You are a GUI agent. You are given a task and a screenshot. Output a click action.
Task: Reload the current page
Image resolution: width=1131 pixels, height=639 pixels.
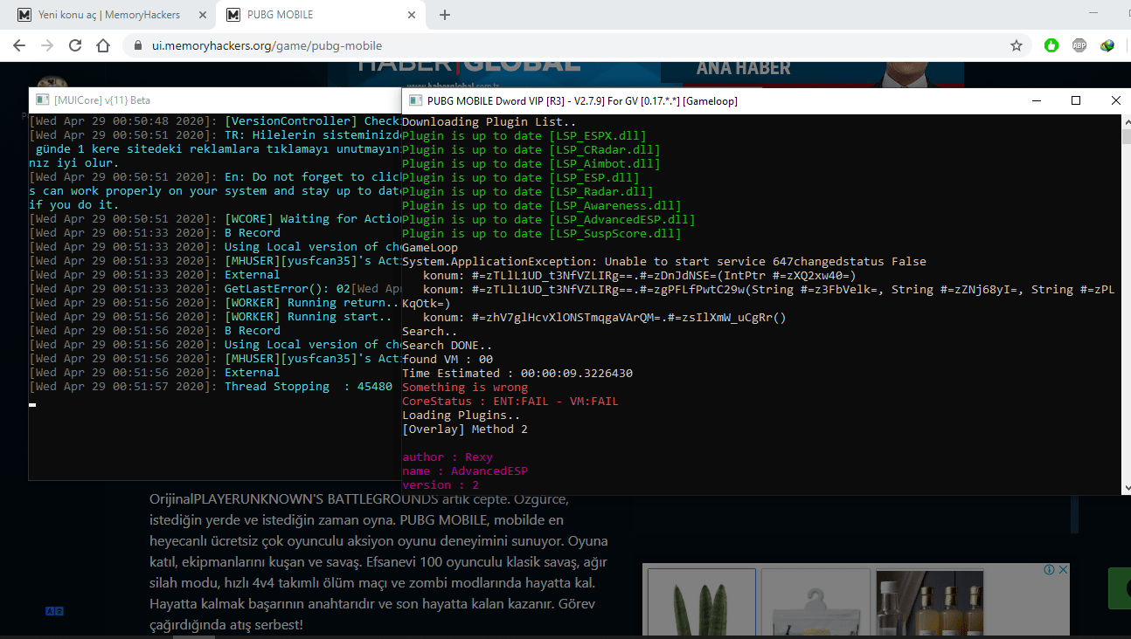tap(75, 45)
